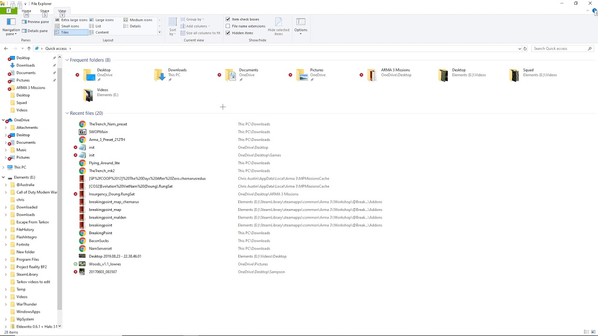Switch to large thumbnails view in status bar
598x336 pixels.
point(592,332)
